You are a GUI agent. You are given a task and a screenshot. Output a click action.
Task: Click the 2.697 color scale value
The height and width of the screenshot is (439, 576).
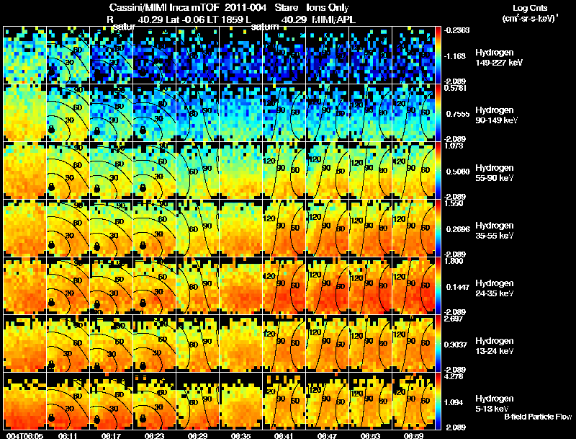[454, 319]
